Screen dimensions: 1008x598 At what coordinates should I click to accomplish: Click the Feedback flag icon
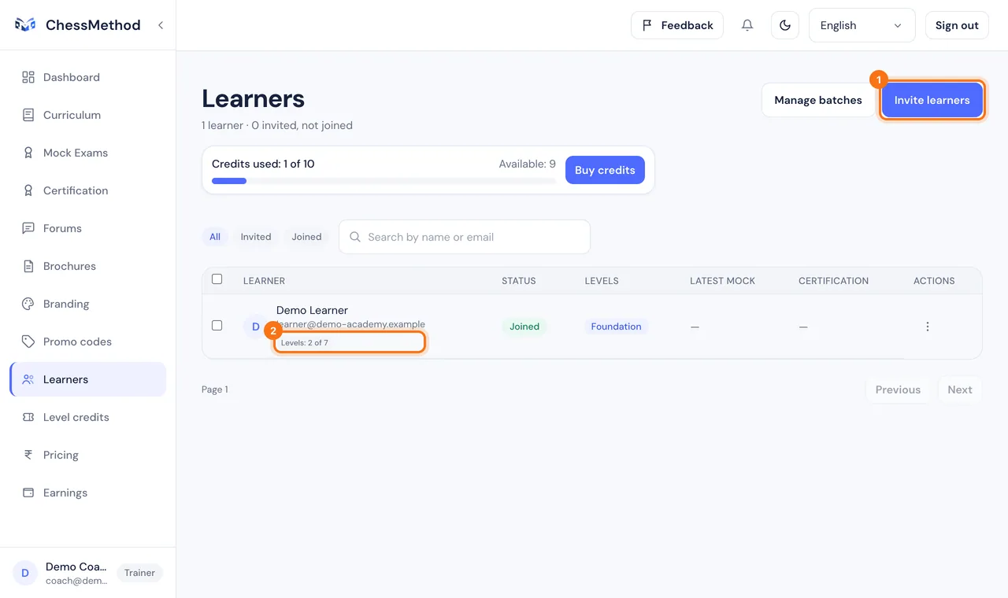tap(647, 25)
